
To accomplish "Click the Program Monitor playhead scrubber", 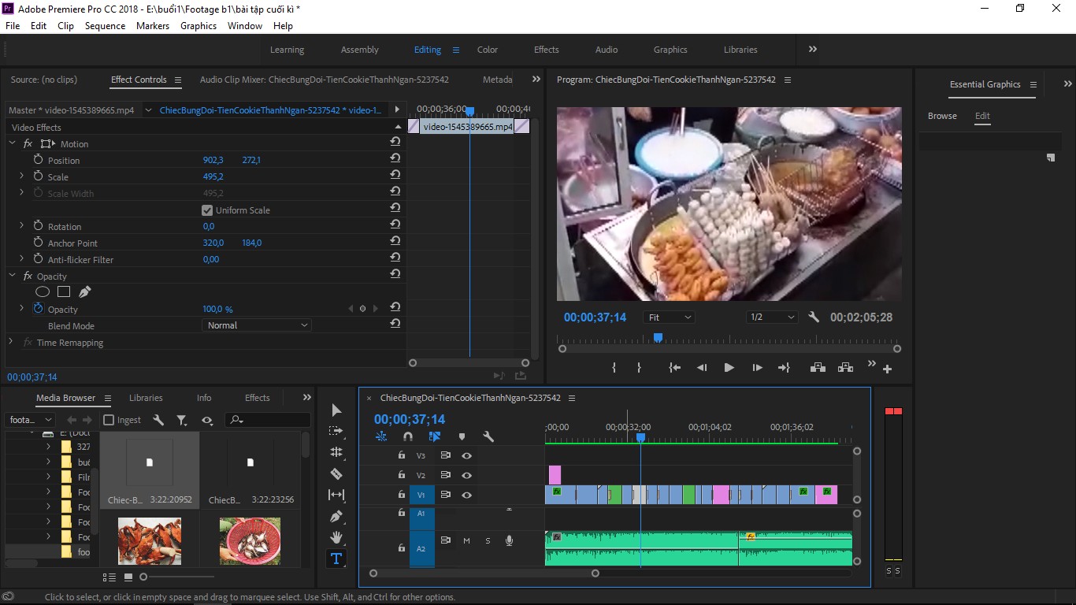I will pyautogui.click(x=658, y=338).
